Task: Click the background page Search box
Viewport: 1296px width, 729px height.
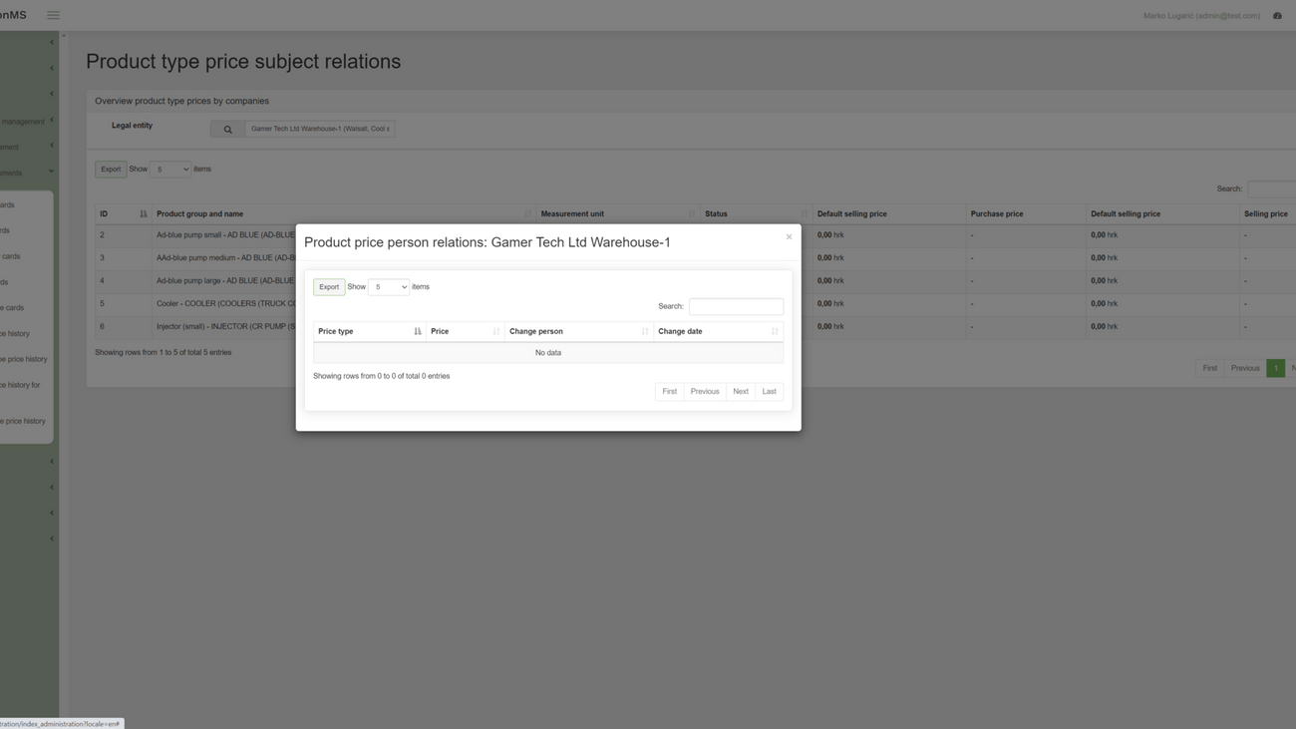Action: click(x=1272, y=188)
